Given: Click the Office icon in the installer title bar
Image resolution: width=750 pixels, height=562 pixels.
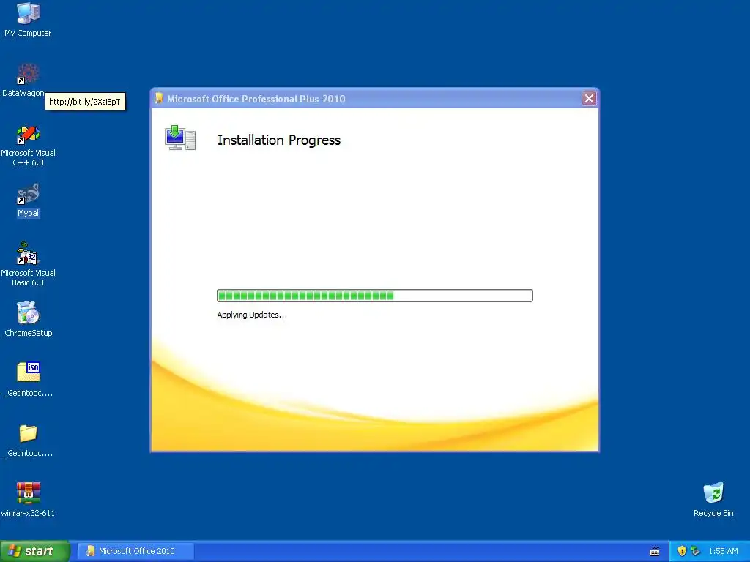Looking at the screenshot, I should point(159,98).
